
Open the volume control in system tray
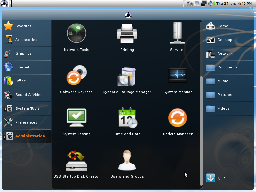pos(212,4)
